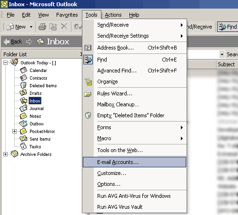Select the Calendar folder label
The height and width of the screenshot is (215, 238).
point(38,71)
